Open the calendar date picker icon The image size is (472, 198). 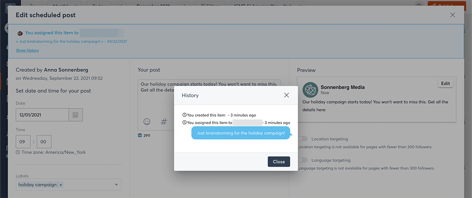coord(76,115)
